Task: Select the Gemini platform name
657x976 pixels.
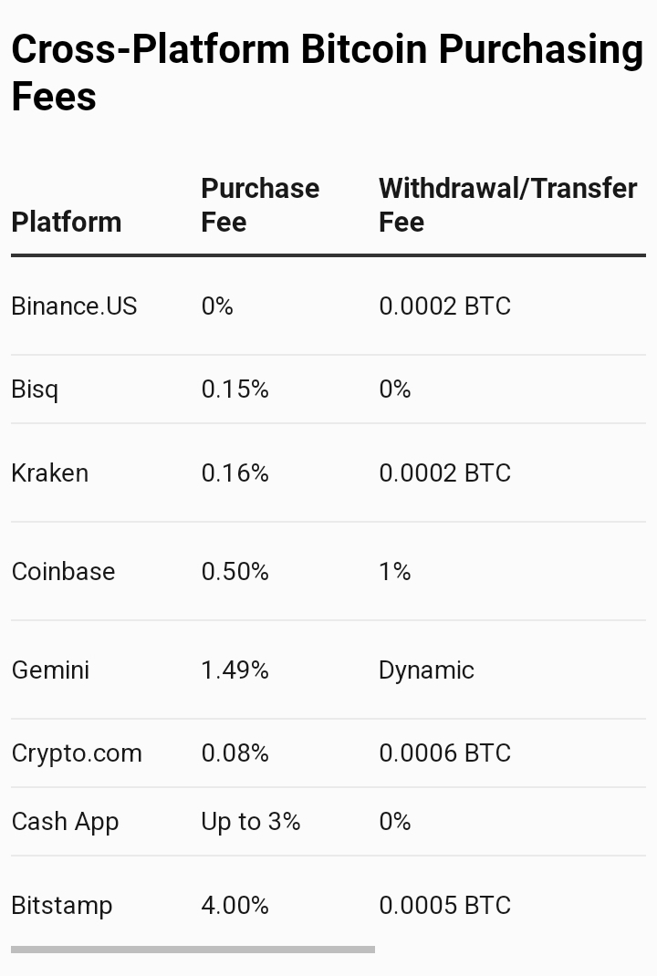Action: (x=50, y=670)
